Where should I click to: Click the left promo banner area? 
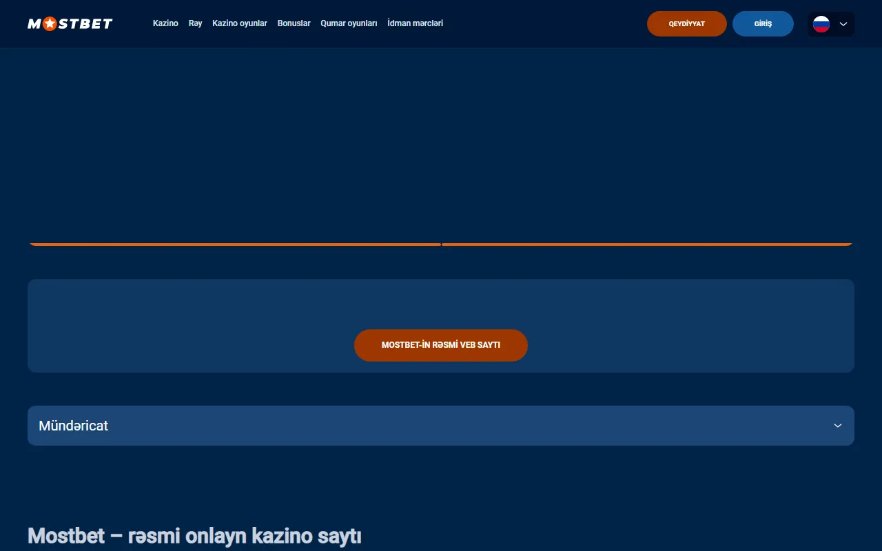click(x=234, y=152)
